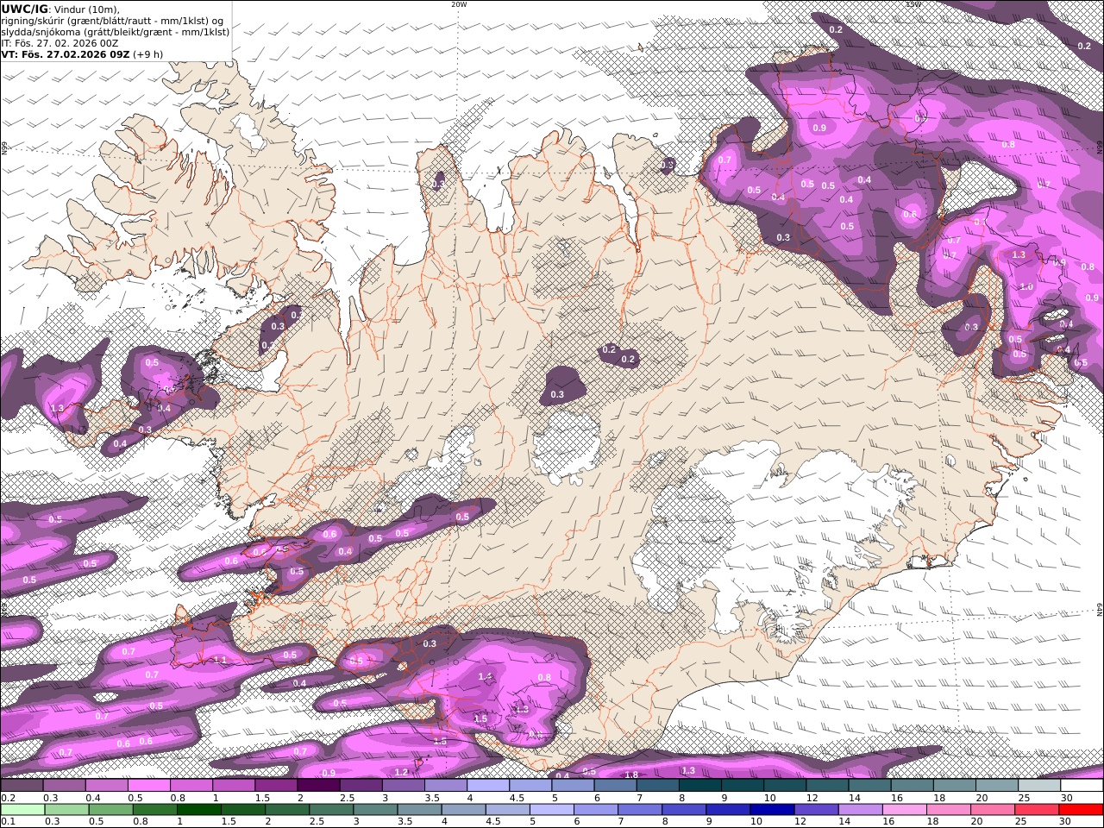
Task: Pick the bright red 30 swatch in rain legend
Action: coord(1080,809)
